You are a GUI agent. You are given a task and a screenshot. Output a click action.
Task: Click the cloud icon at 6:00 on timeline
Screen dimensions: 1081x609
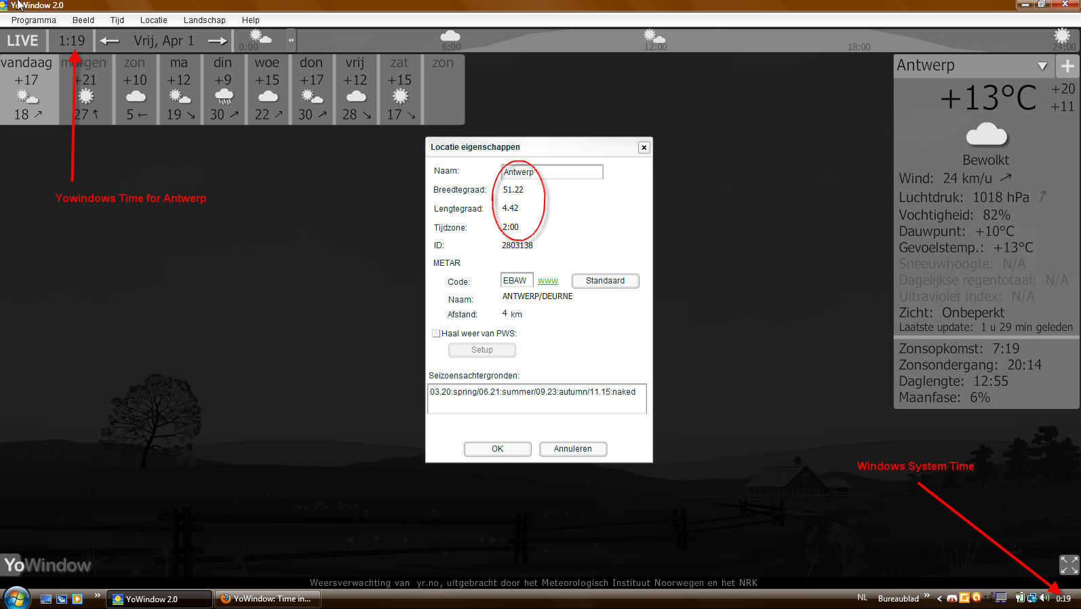(450, 36)
